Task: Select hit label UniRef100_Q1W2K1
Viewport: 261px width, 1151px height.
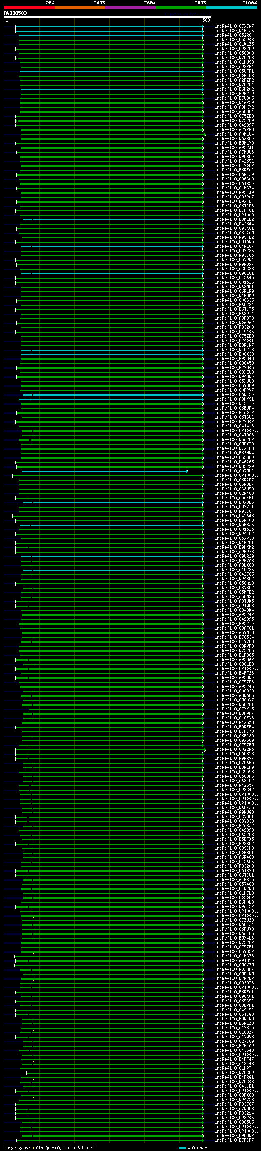Action: 234,543
